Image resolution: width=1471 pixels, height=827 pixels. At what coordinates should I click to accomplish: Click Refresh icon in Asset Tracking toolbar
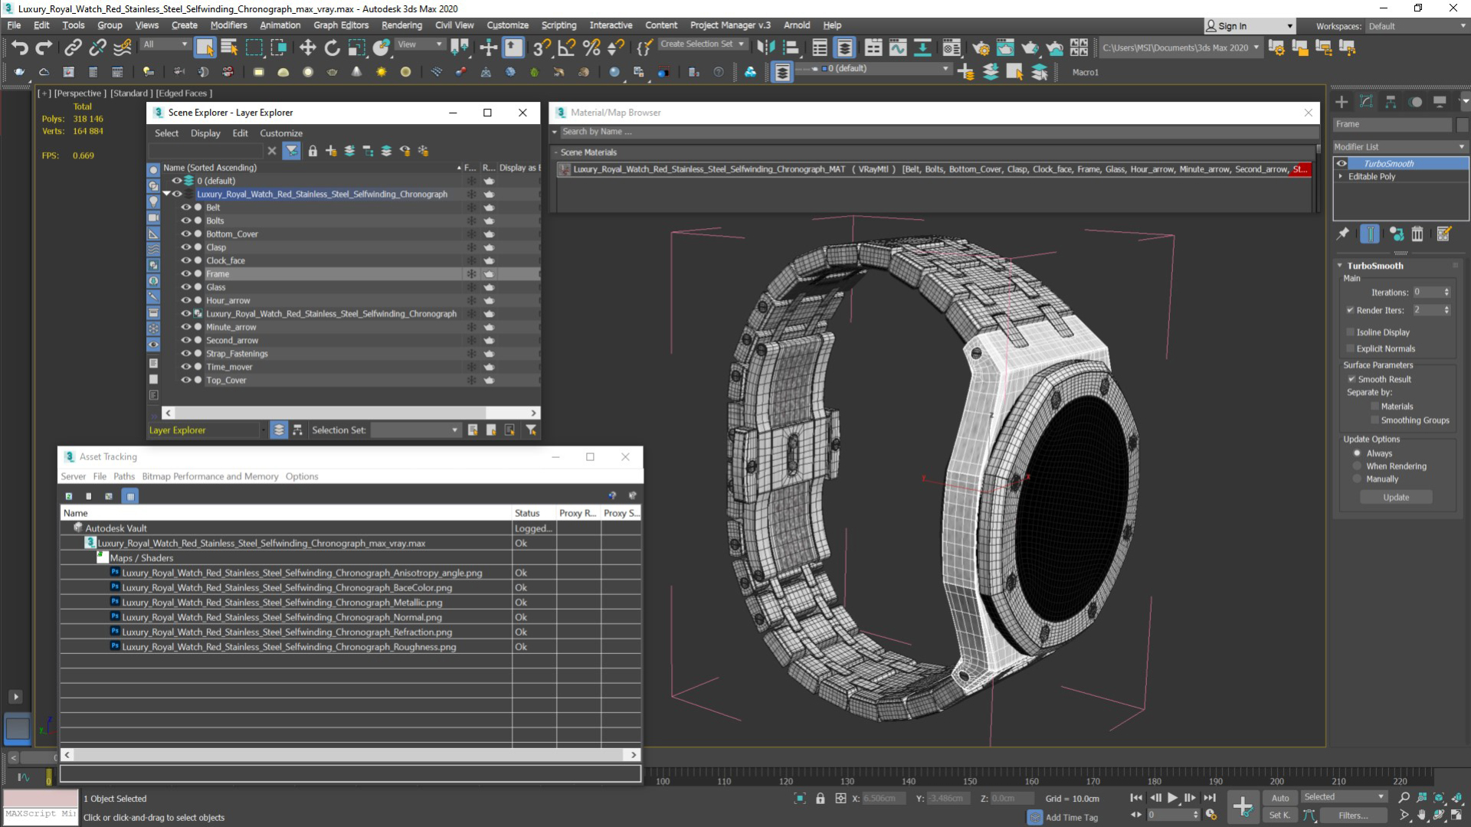(69, 496)
